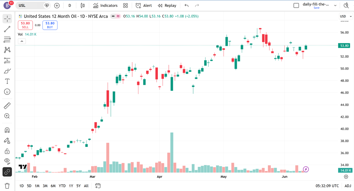Click the 14.01 K volume label

tap(345, 170)
